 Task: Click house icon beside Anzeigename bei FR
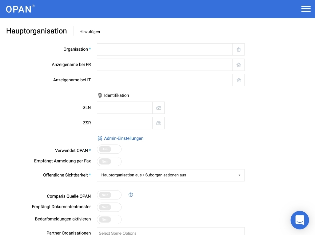pyautogui.click(x=238, y=65)
